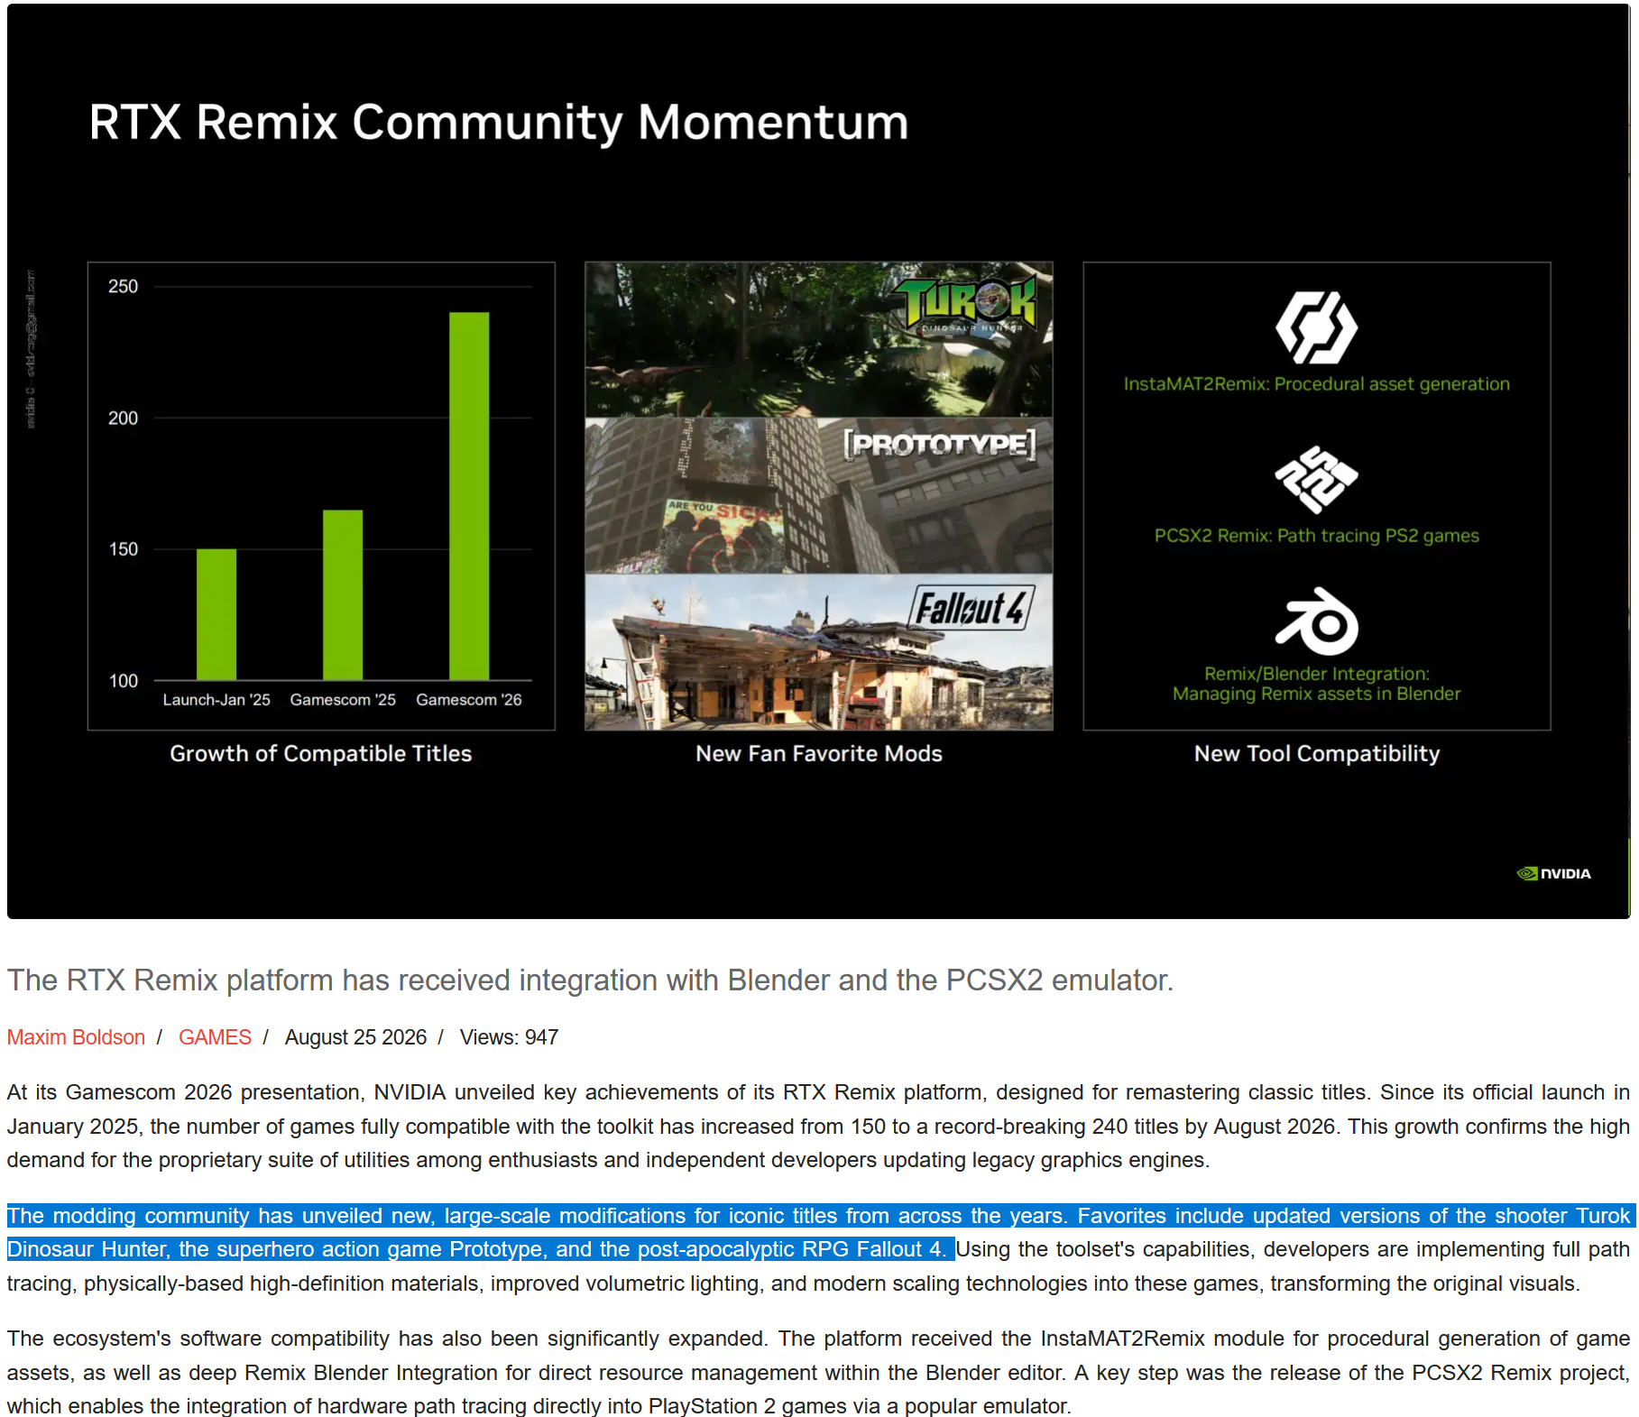Viewport: 1639px width, 1417px height.
Task: Click the chart axis label '200'
Action: coord(123,419)
